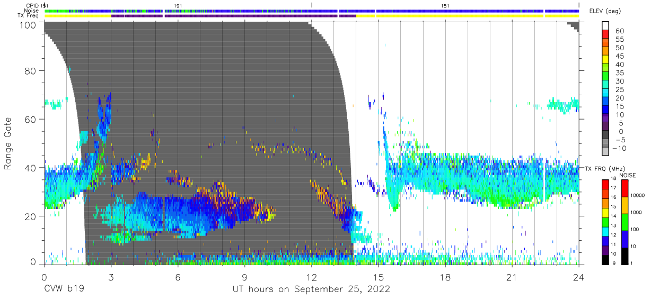Click the '15' tick on the UT hours axis
The image size is (651, 300).
[378, 277]
